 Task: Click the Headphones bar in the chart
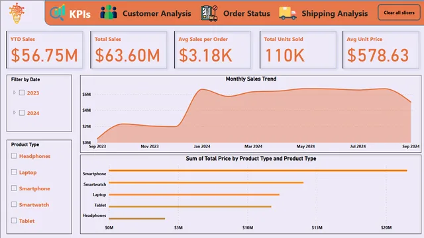[x=137, y=219]
